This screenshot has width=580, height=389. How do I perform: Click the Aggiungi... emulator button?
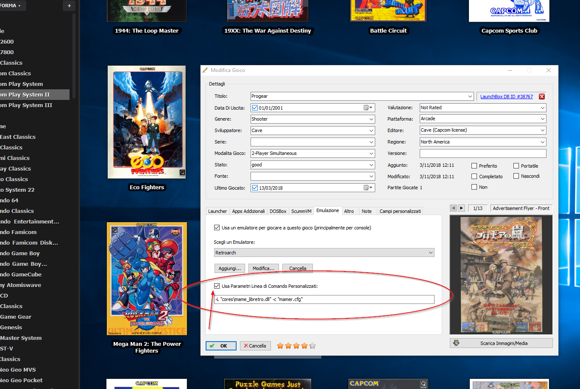click(230, 268)
